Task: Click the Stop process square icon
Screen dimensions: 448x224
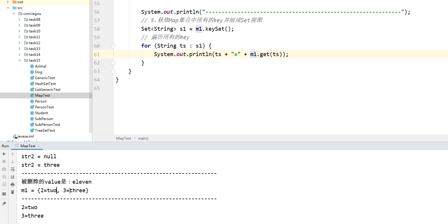Action: tap(4, 162)
